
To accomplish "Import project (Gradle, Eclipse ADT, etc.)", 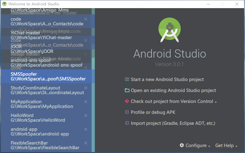I will 173,123.
